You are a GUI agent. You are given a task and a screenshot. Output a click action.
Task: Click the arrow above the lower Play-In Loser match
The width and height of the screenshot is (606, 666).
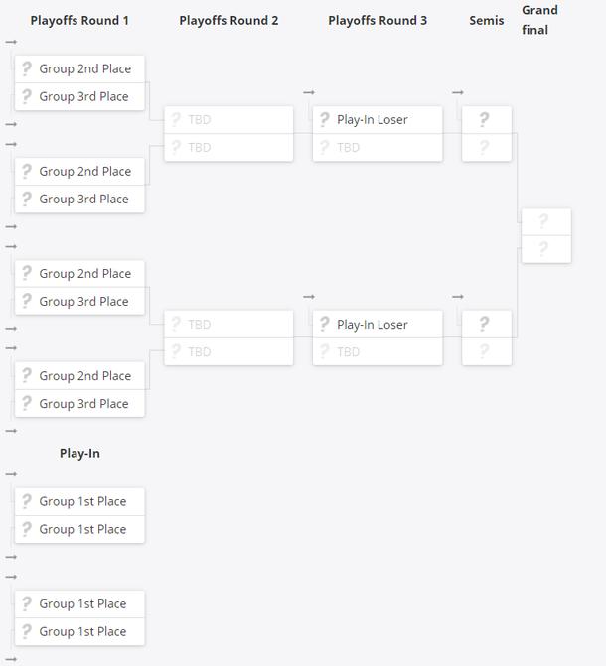click(309, 297)
